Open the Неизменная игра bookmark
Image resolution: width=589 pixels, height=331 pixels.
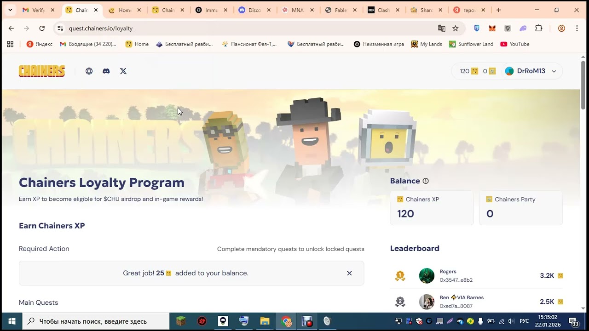(x=379, y=44)
